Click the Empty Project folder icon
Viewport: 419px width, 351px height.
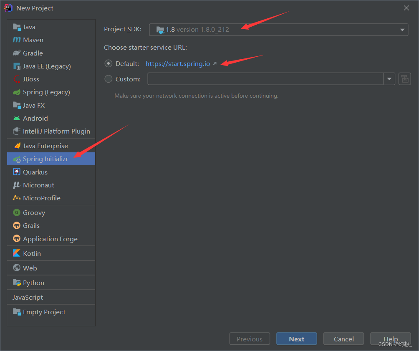point(17,312)
